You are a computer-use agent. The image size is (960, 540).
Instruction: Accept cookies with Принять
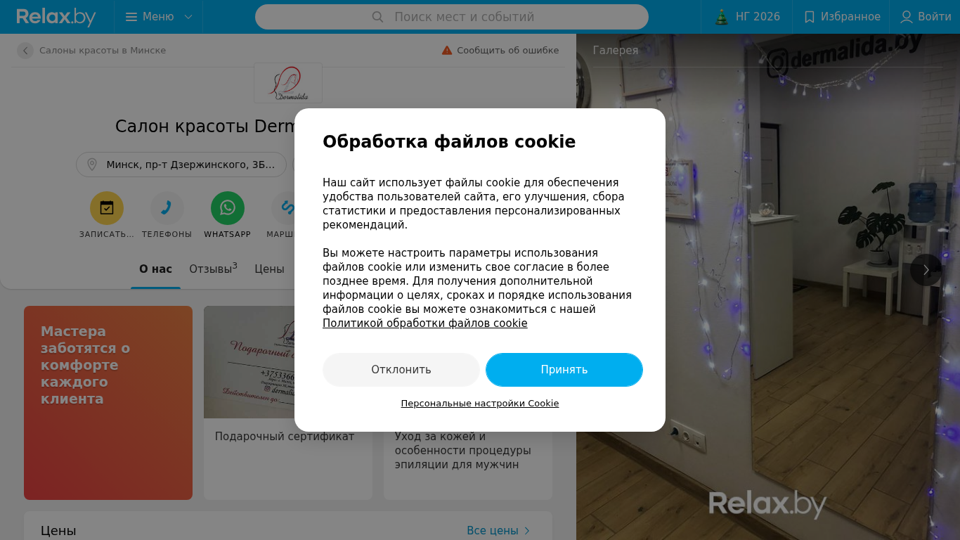tap(564, 370)
